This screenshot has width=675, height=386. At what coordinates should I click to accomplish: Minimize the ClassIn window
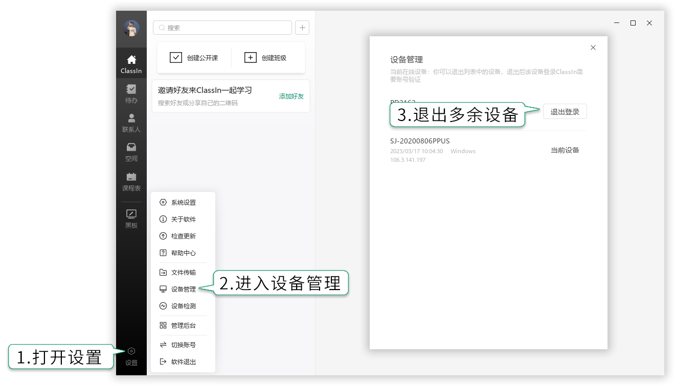(617, 23)
